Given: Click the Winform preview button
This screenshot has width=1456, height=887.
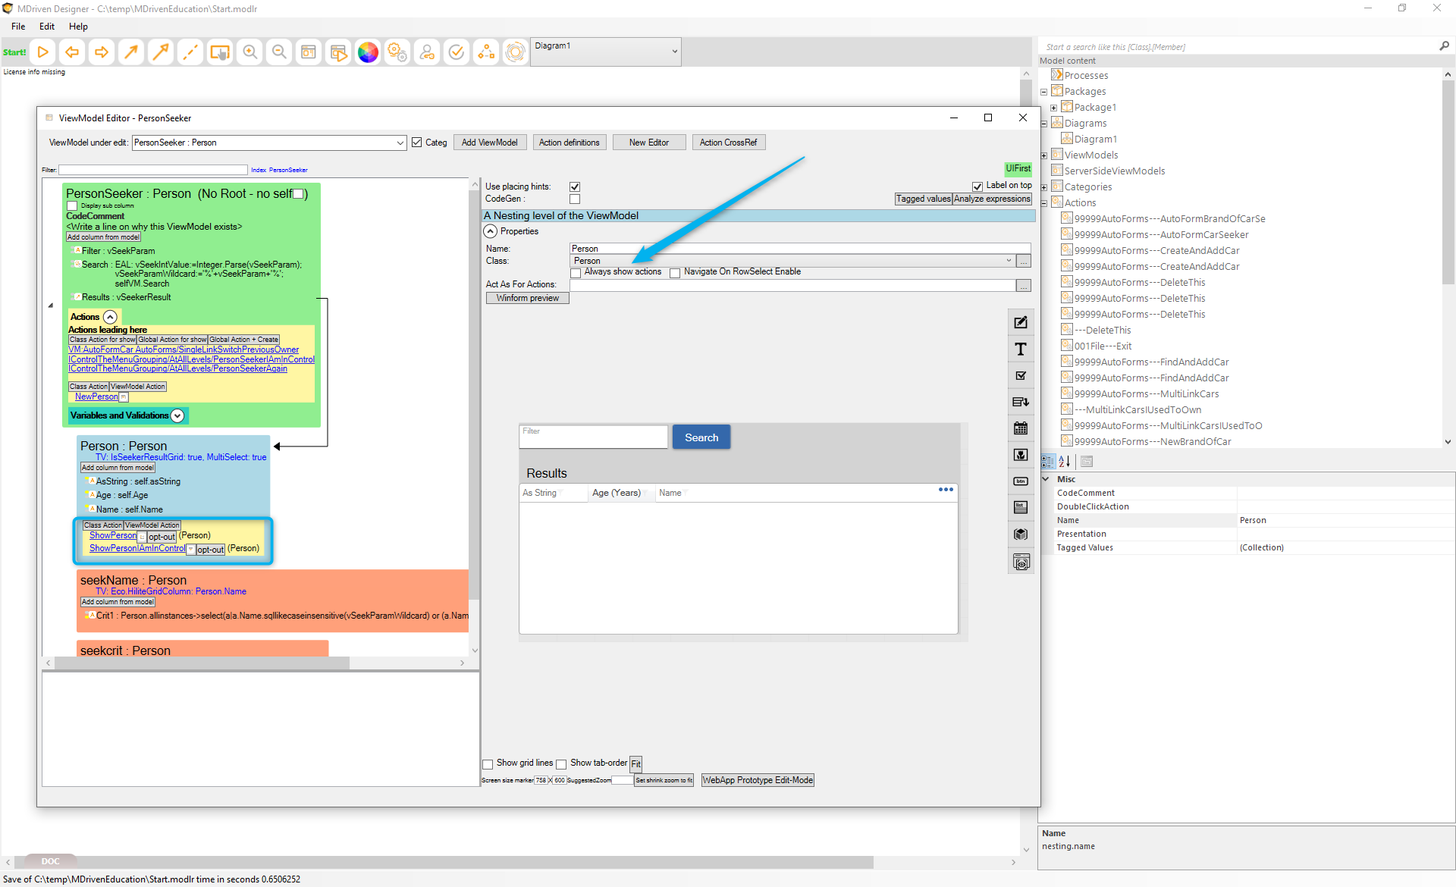Looking at the screenshot, I should [527, 298].
